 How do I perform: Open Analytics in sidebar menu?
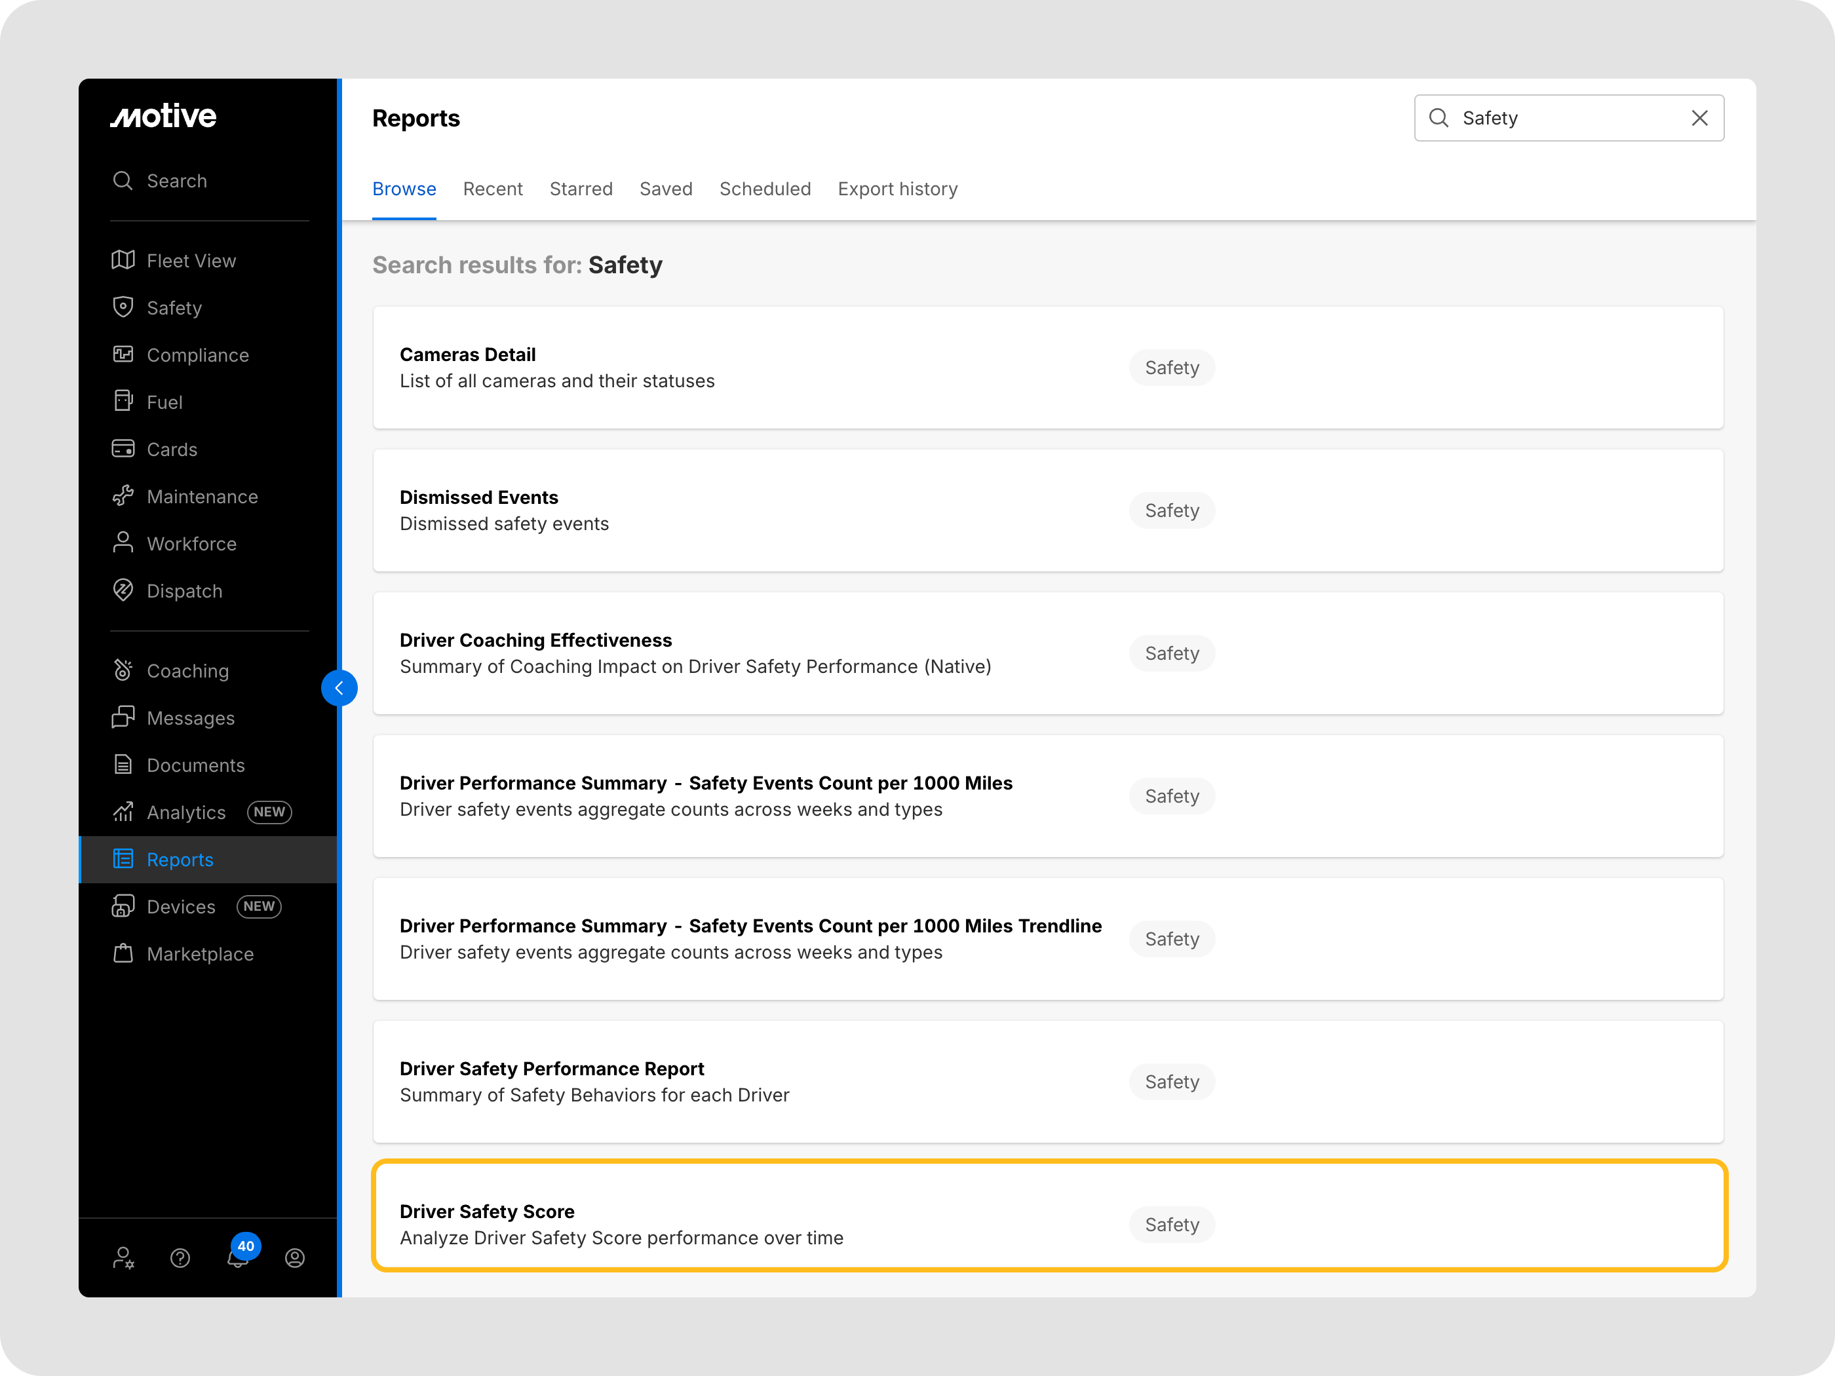[x=186, y=812]
